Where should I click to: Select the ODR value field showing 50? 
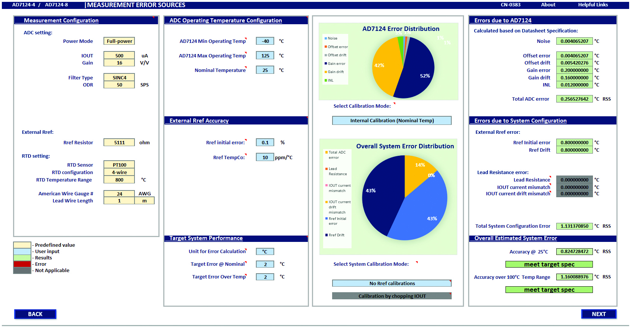pyautogui.click(x=119, y=85)
